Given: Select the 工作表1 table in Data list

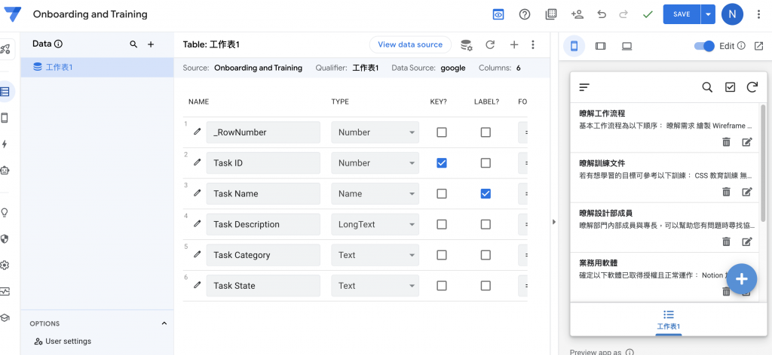Looking at the screenshot, I should pyautogui.click(x=60, y=67).
